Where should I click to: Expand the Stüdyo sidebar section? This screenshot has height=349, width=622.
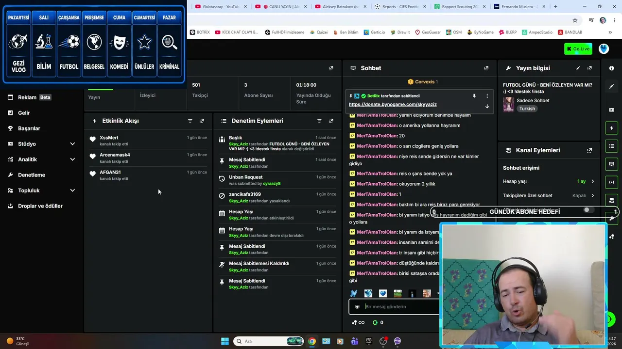click(72, 144)
